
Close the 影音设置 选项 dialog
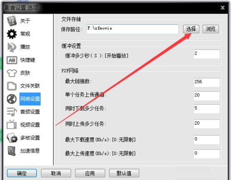coord(223,7)
